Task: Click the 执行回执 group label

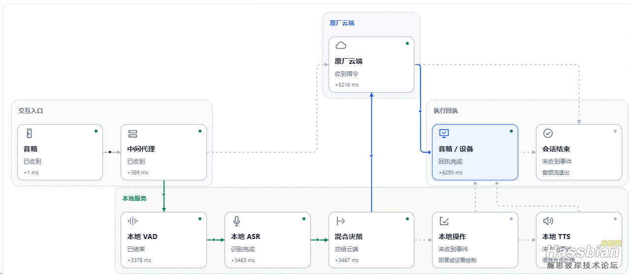Action: tap(445, 111)
